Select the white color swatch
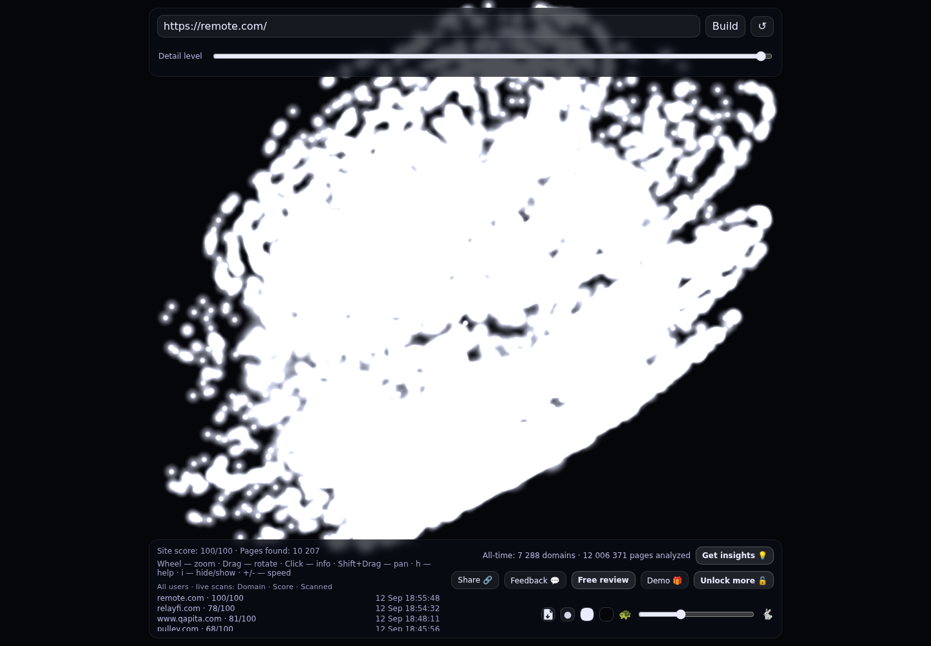The image size is (931, 646). [587, 614]
